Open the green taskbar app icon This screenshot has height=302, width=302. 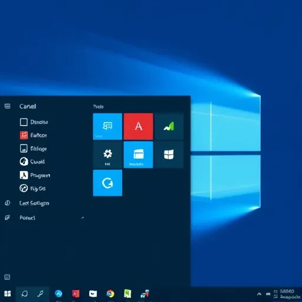click(x=127, y=294)
